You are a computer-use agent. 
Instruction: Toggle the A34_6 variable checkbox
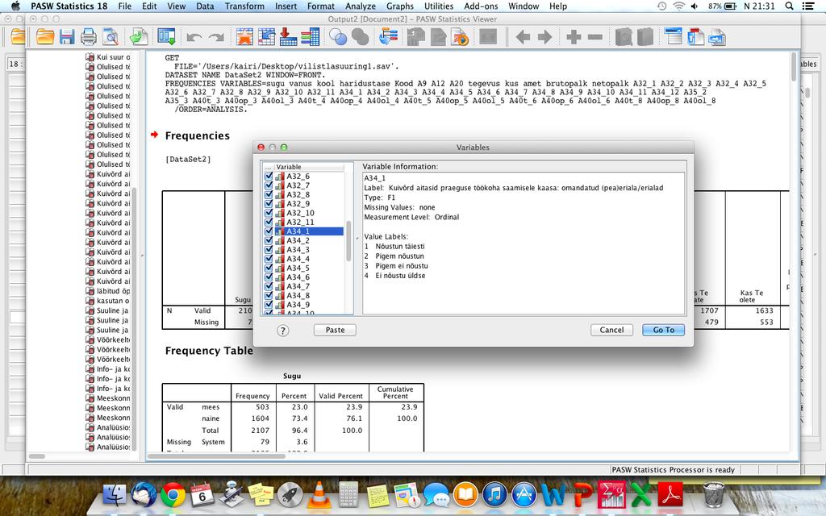tap(269, 277)
